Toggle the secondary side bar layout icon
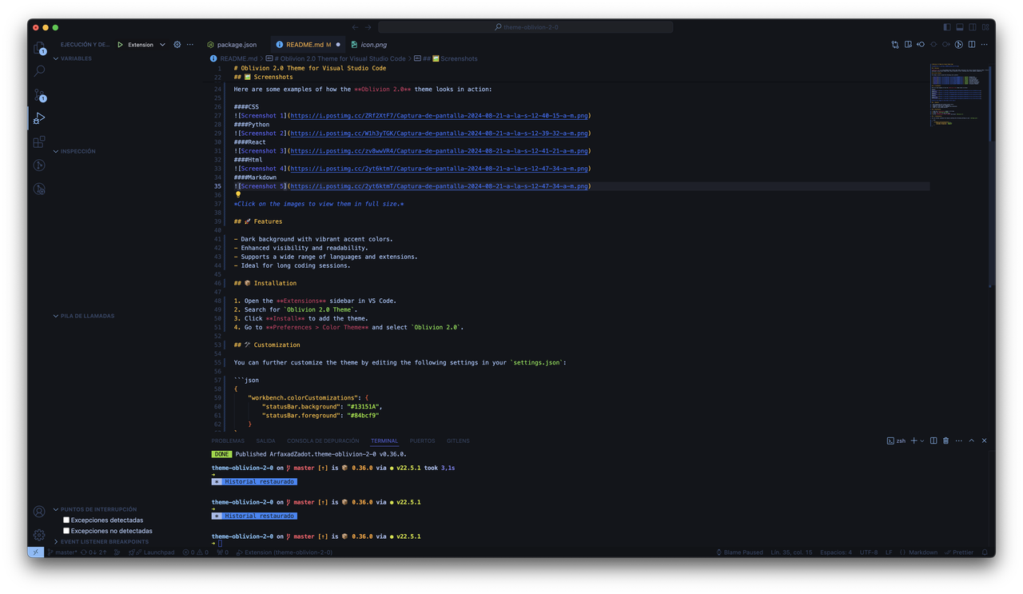Image resolution: width=1023 pixels, height=594 pixels. (973, 27)
